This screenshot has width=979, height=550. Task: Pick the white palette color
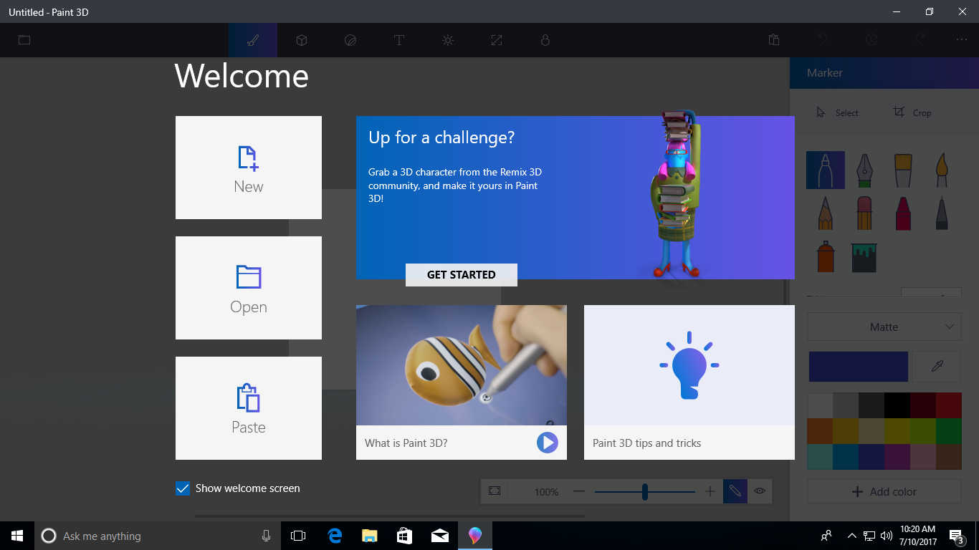(x=820, y=405)
